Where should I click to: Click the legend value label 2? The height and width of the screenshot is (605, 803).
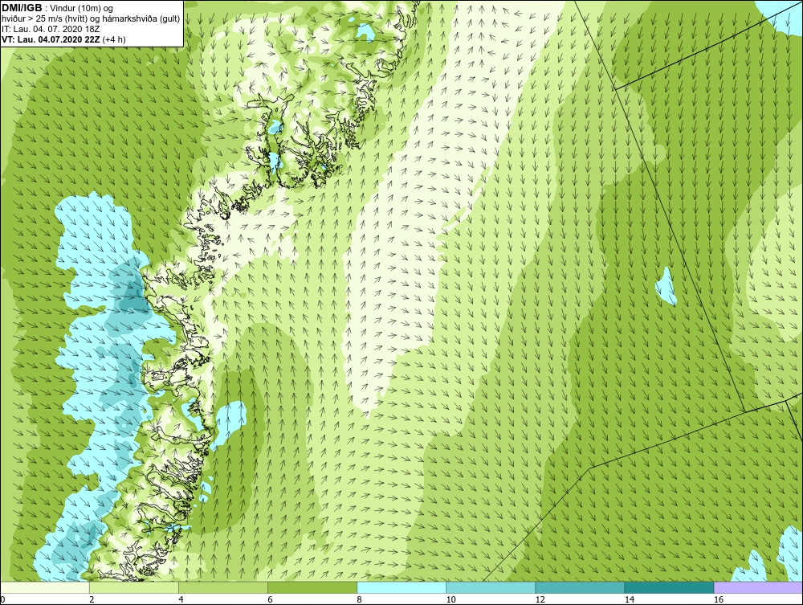(92, 599)
